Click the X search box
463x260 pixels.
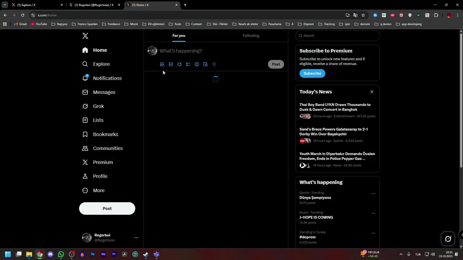tap(337, 36)
